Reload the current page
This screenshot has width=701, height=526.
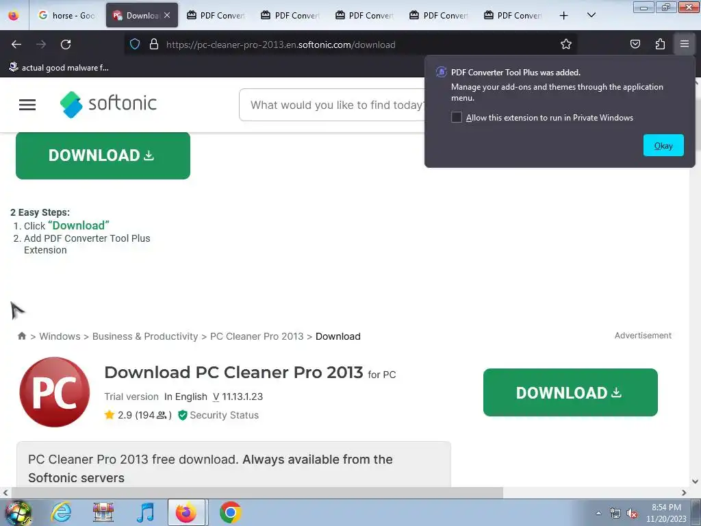coord(66,45)
